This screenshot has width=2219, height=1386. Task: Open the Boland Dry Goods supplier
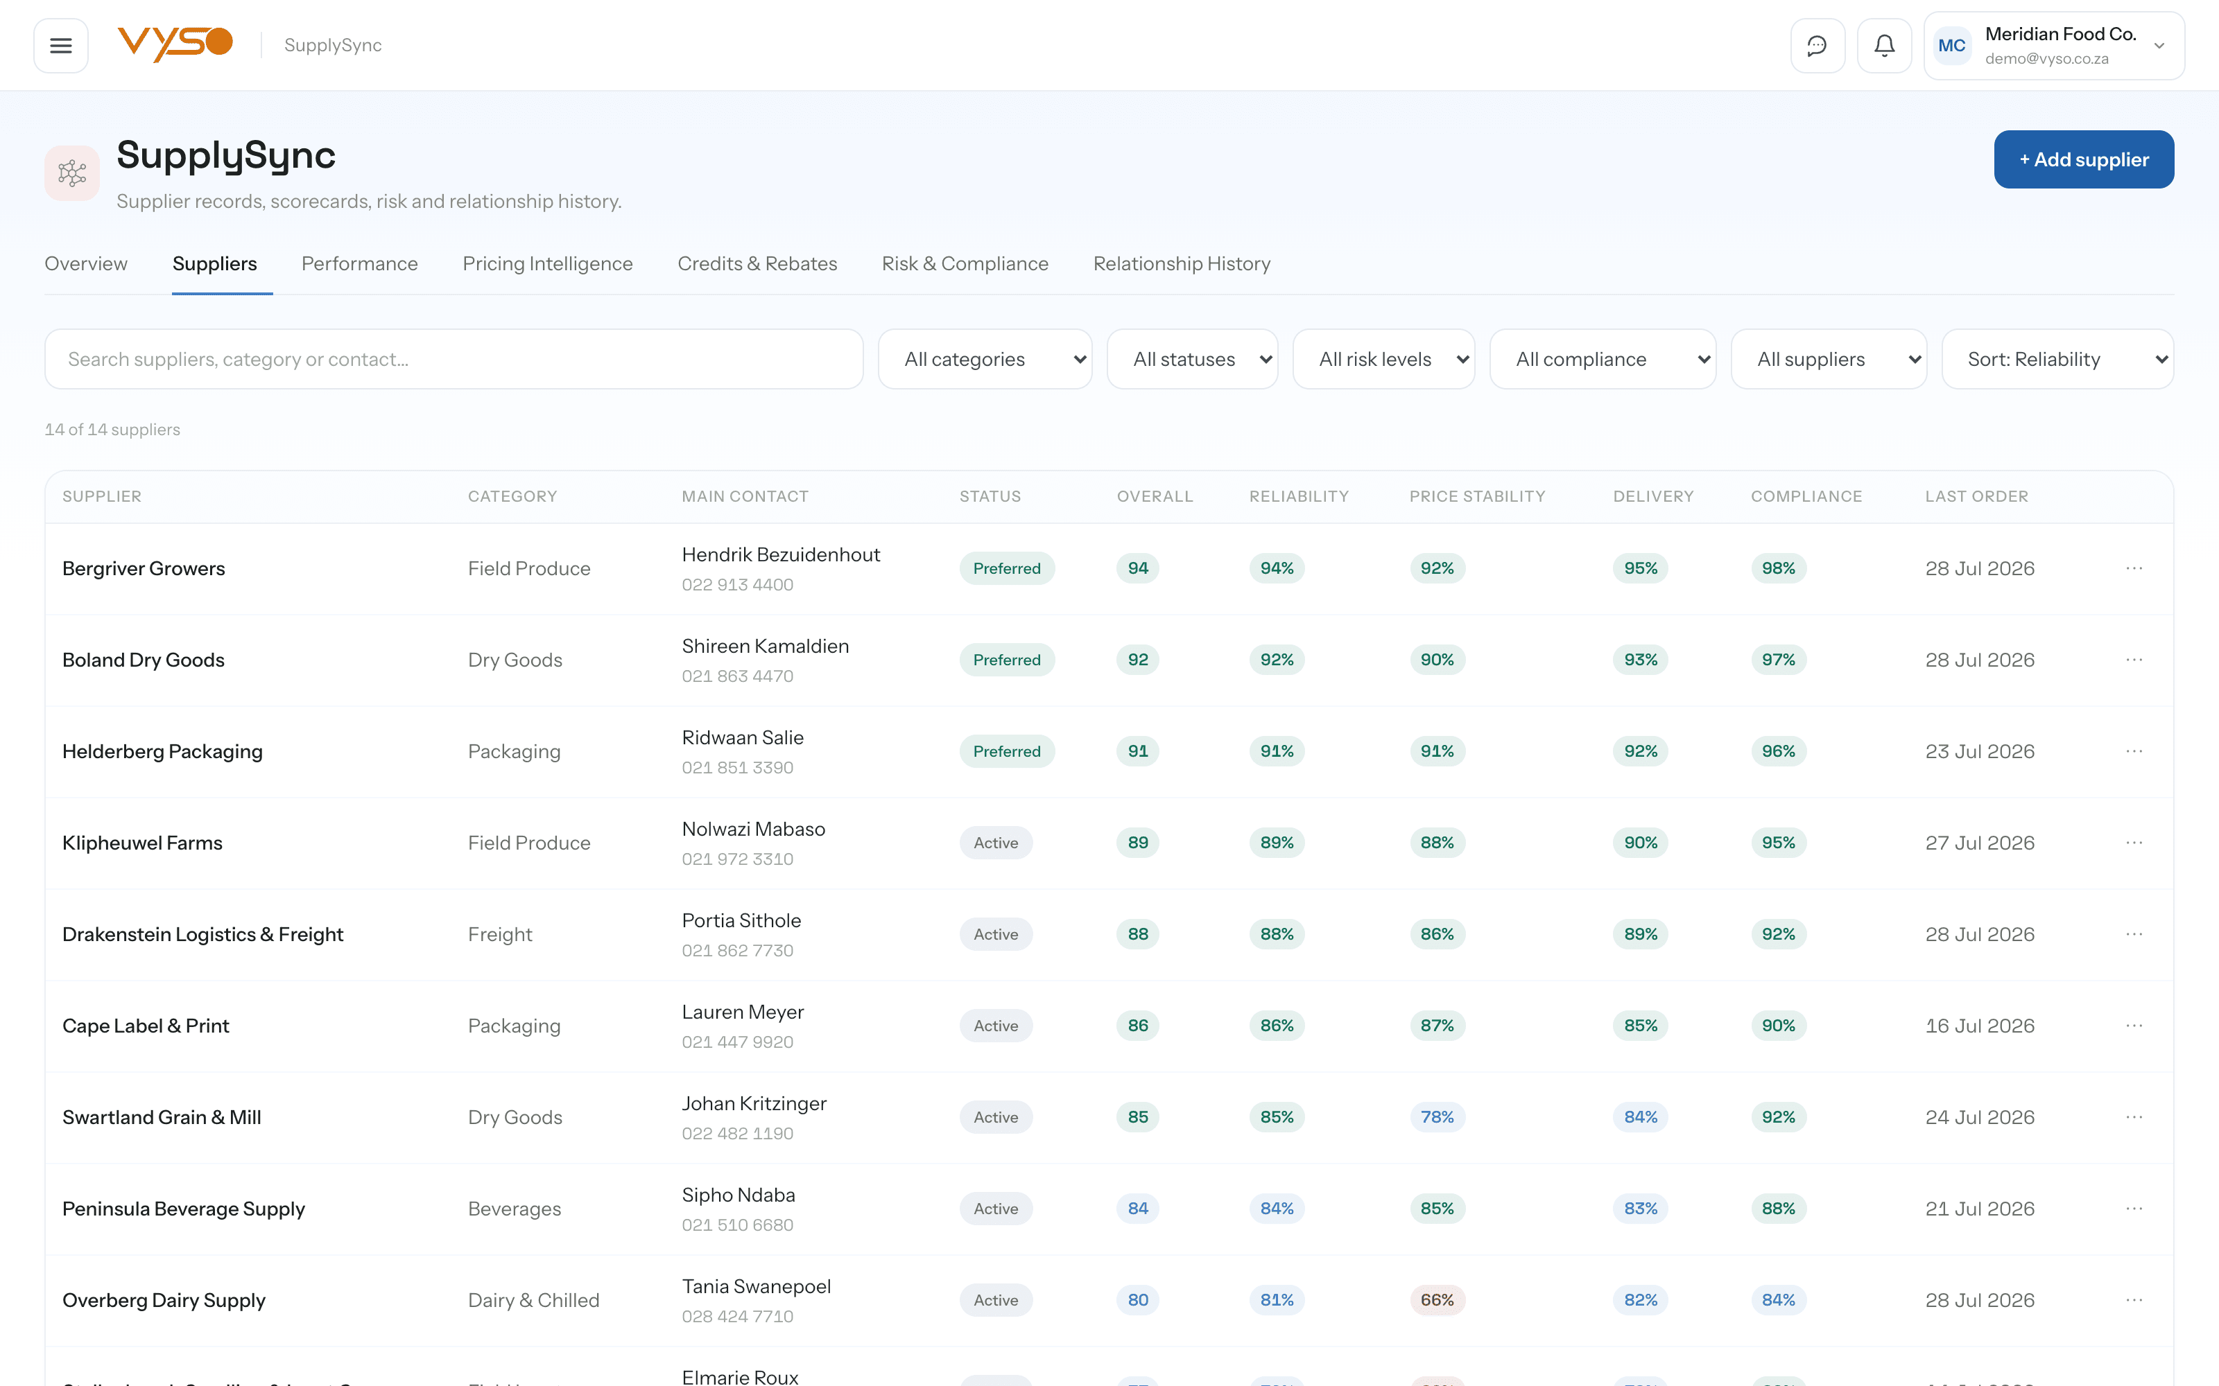pyautogui.click(x=143, y=660)
